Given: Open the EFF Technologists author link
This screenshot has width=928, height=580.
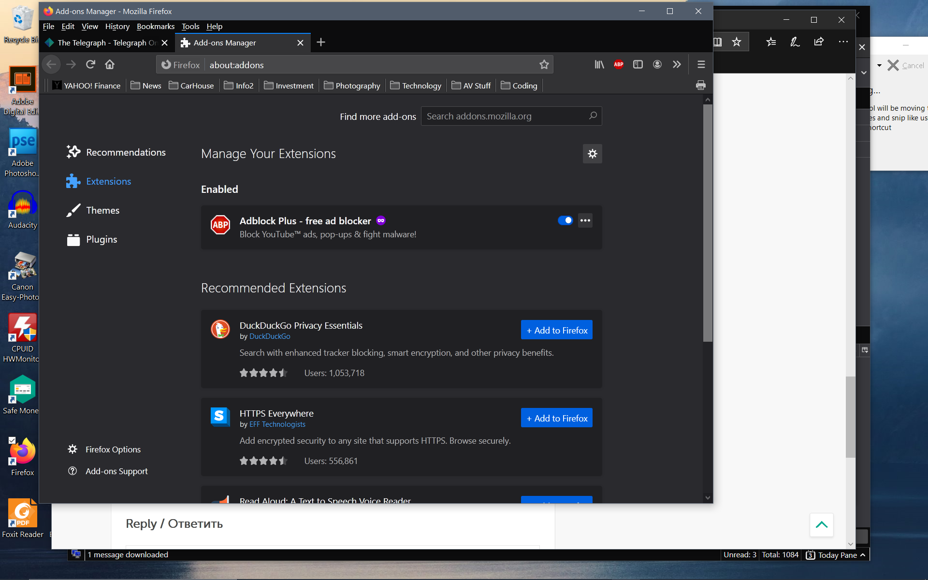Looking at the screenshot, I should pos(277,424).
